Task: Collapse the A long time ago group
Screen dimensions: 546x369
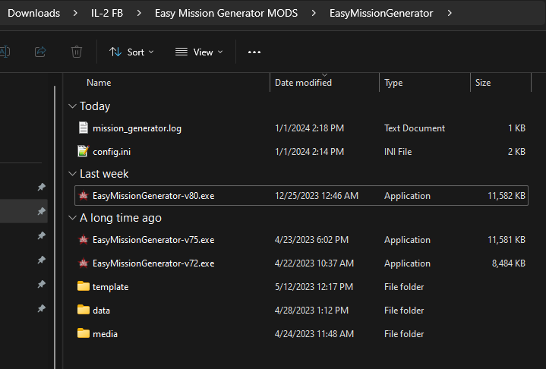Action: pos(72,218)
